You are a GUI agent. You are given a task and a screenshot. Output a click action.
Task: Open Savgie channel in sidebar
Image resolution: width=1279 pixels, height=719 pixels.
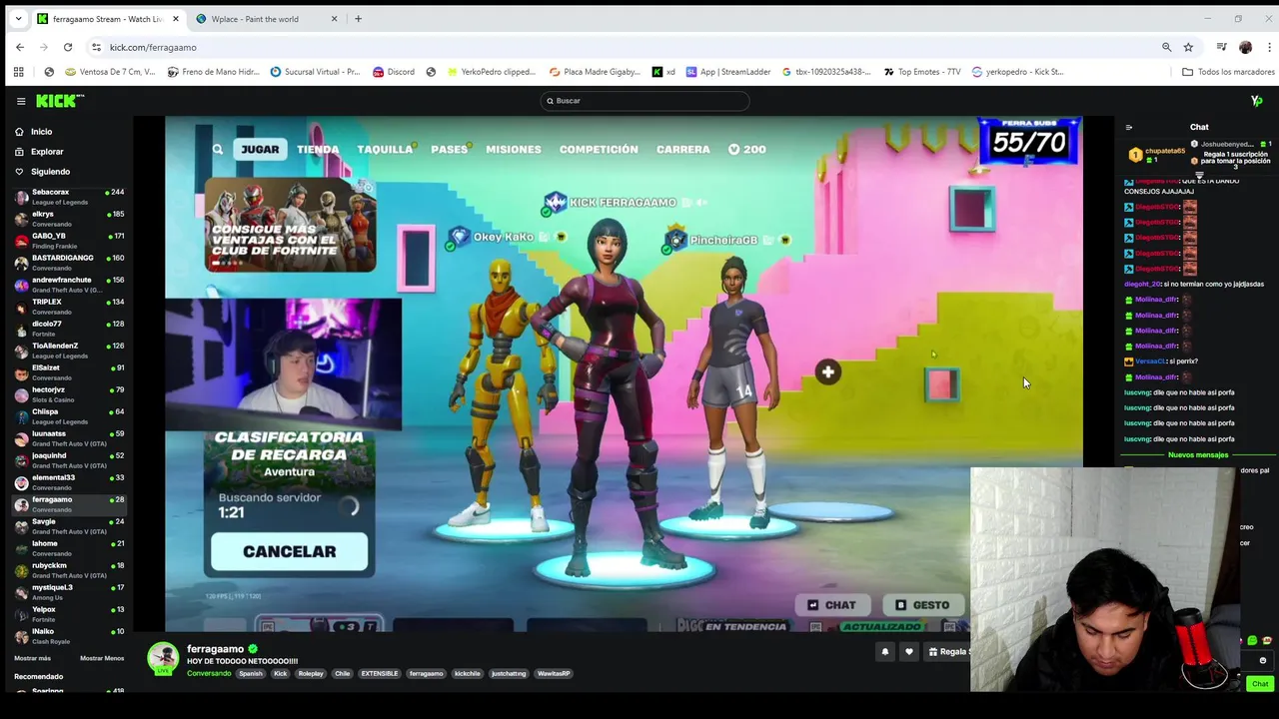(68, 525)
